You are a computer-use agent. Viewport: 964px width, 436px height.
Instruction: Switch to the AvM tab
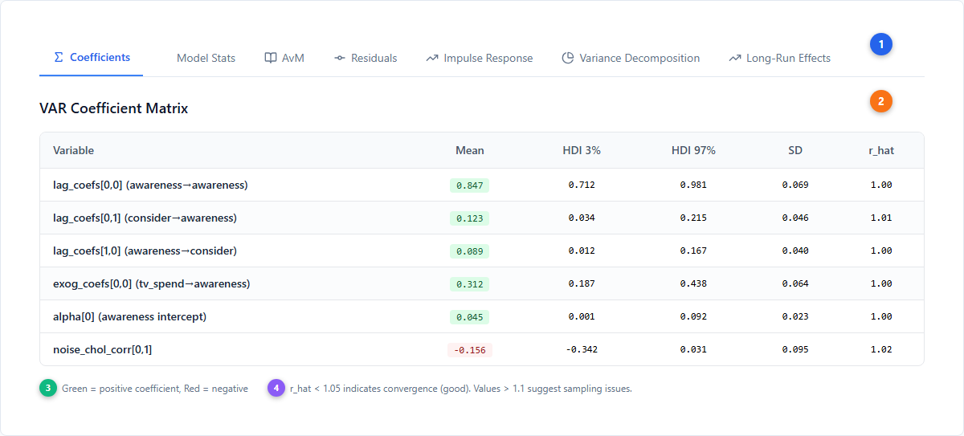(x=284, y=58)
